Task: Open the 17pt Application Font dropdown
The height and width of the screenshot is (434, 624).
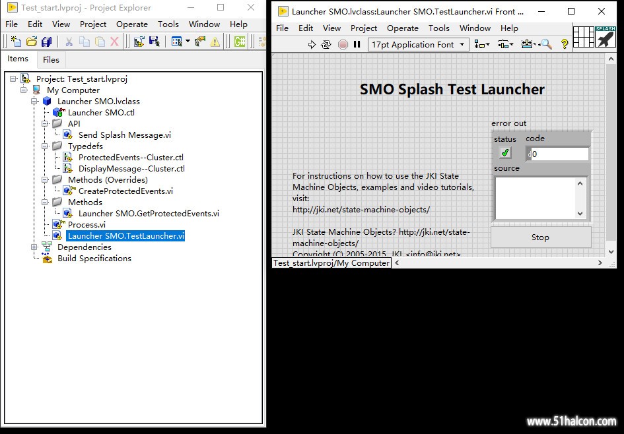Action: click(x=418, y=44)
